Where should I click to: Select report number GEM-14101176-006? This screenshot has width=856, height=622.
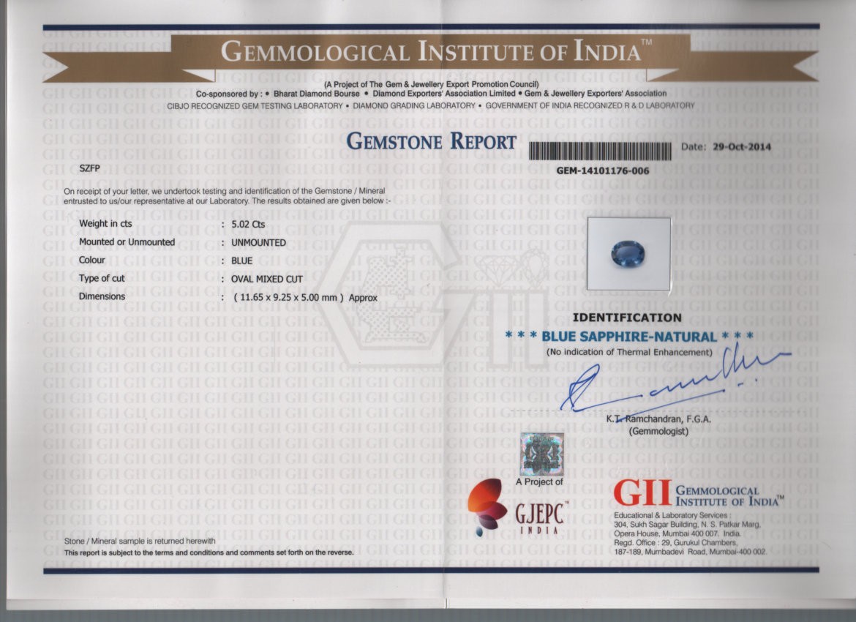pos(603,171)
